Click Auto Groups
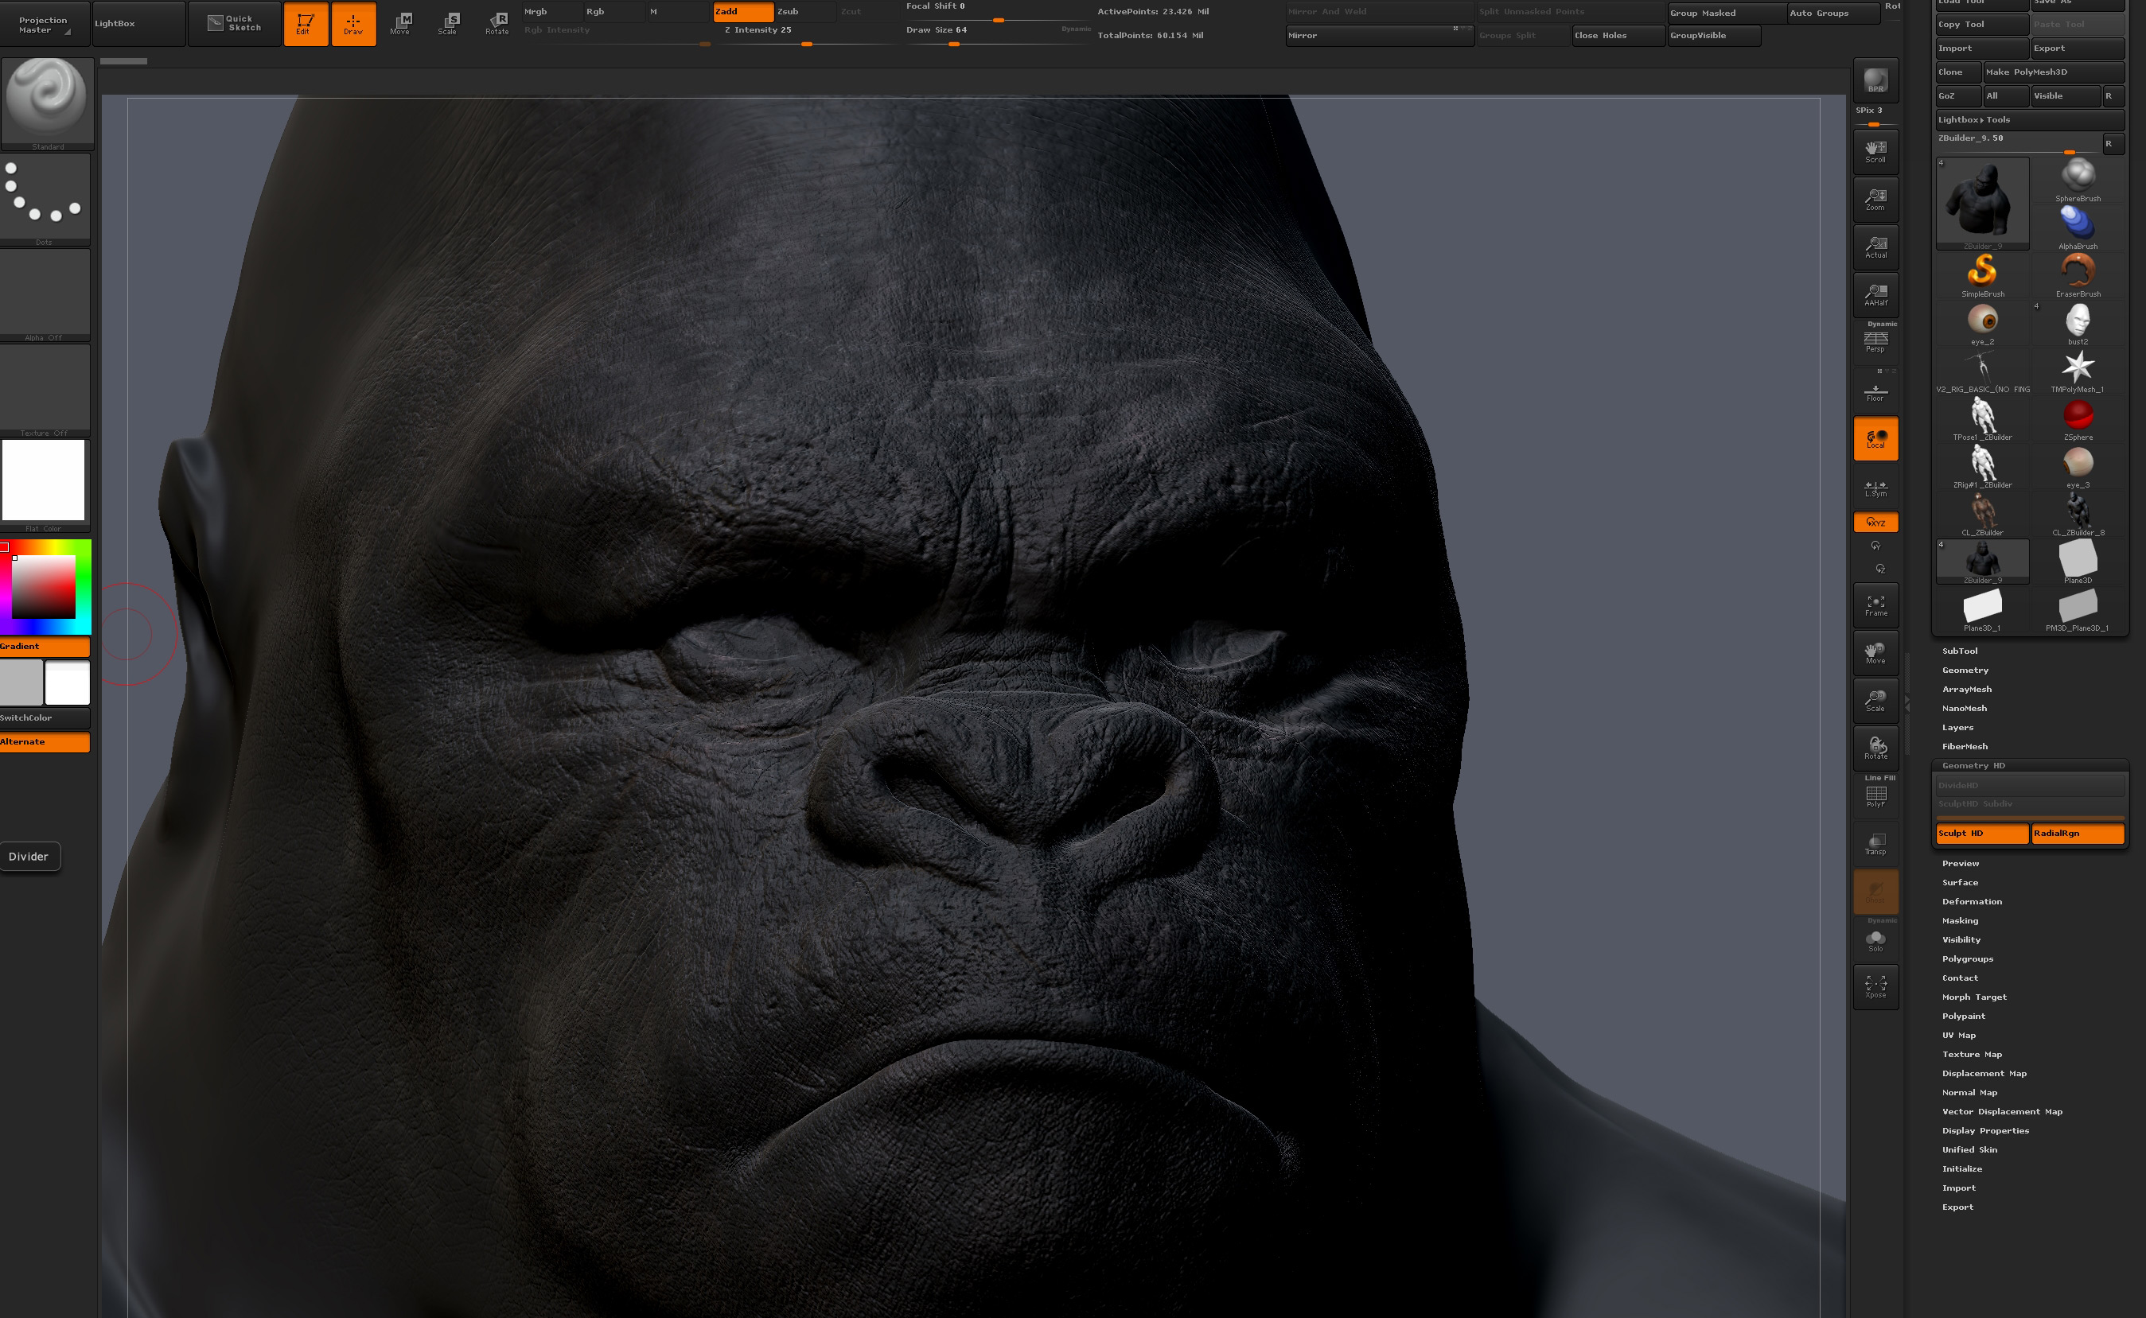2146x1318 pixels. tap(1833, 13)
